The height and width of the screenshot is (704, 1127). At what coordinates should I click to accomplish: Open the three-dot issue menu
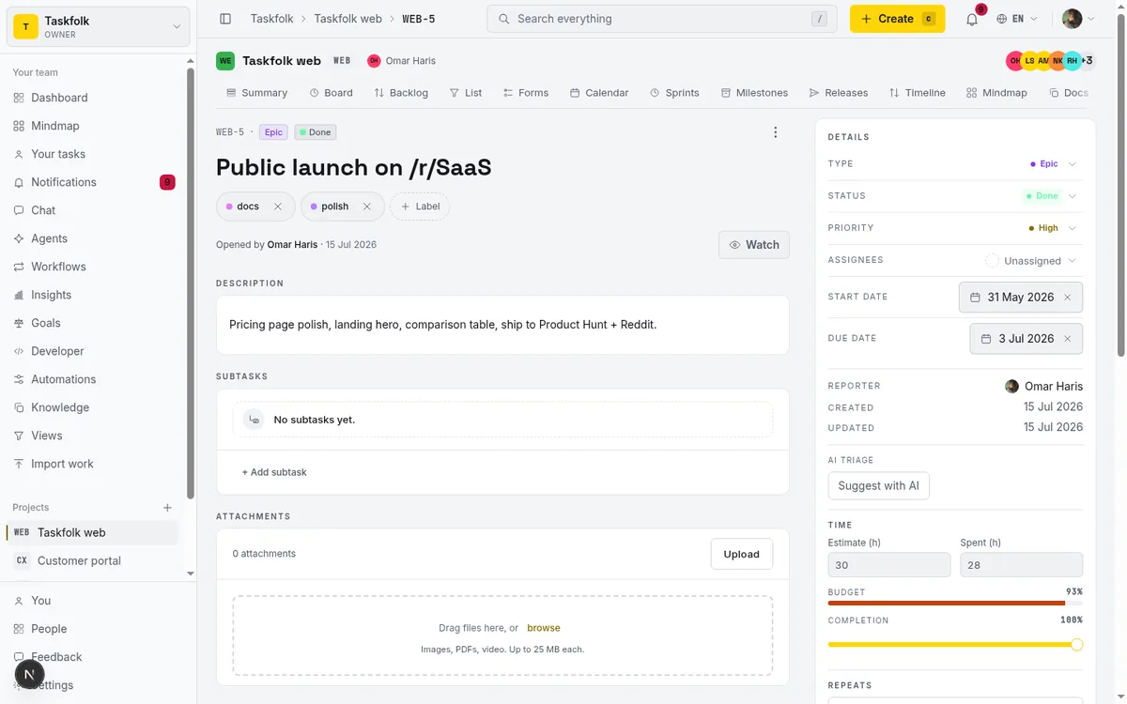coord(775,132)
